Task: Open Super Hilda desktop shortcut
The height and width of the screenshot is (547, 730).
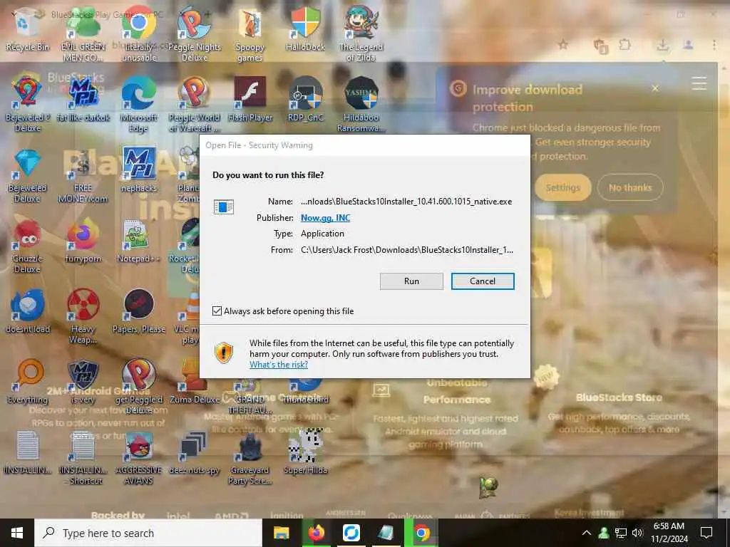Action: click(305, 452)
